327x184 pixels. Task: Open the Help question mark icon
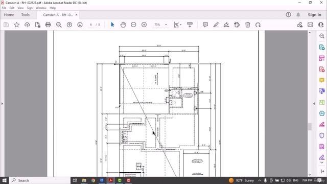(x=288, y=15)
